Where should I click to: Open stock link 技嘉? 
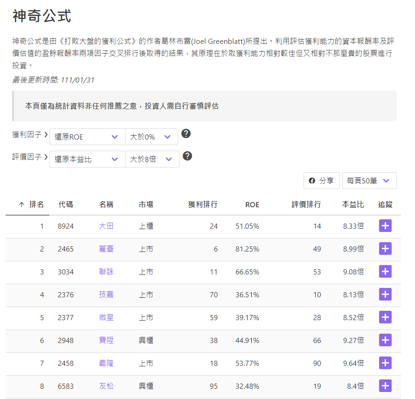[x=106, y=294]
